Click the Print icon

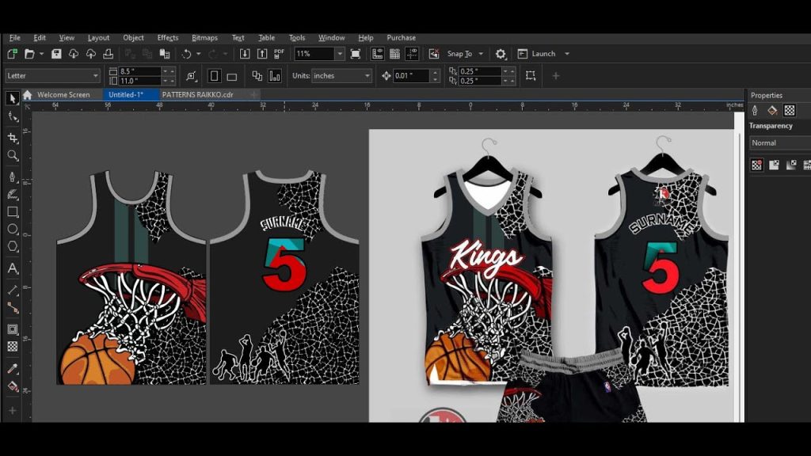(x=108, y=54)
